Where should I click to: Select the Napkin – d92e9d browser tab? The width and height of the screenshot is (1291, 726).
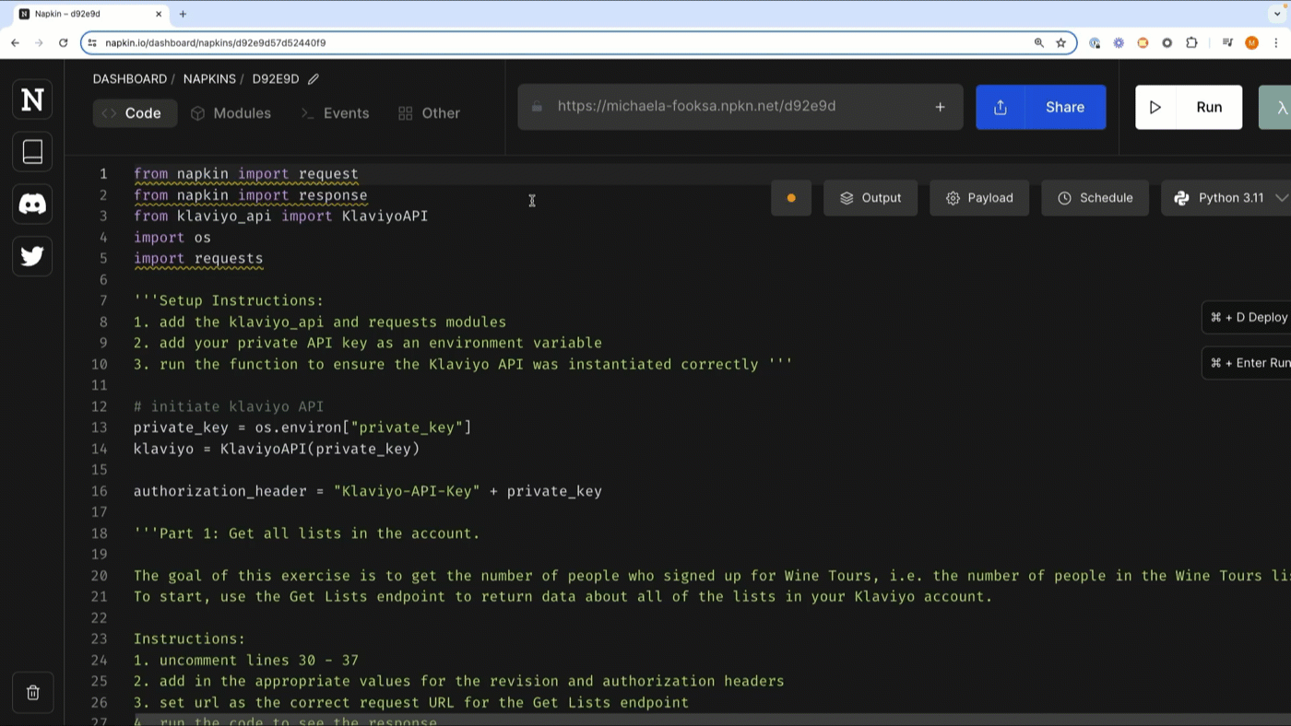point(90,14)
